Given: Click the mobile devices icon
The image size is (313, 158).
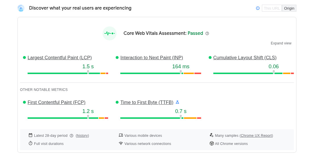Looking at the screenshot, I should (x=121, y=135).
